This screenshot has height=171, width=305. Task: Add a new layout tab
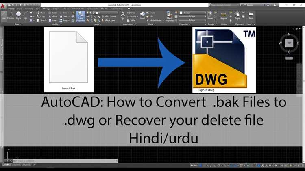click(x=34, y=165)
